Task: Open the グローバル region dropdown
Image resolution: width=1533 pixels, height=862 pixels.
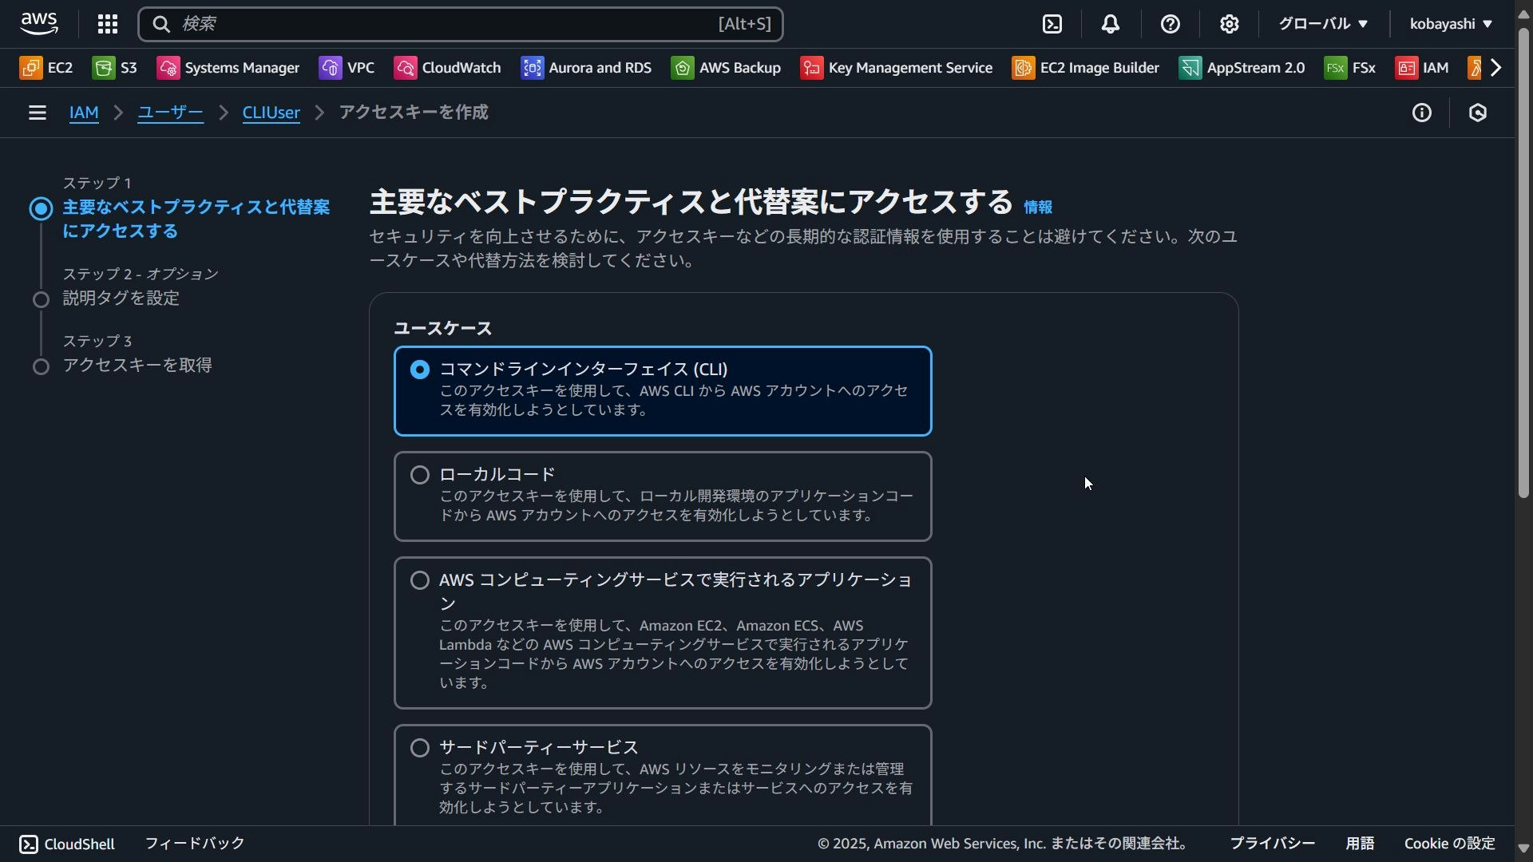Action: 1321,24
